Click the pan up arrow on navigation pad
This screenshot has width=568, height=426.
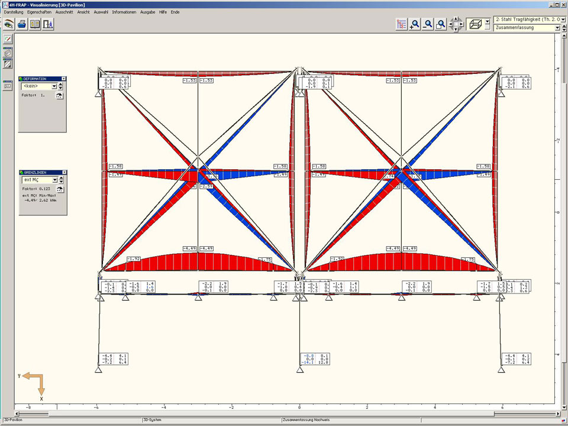point(456,20)
